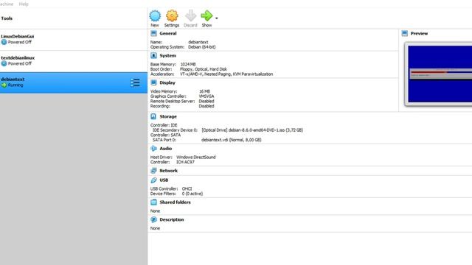
Task: Click the Discard toolbar icon
Action: point(190,15)
